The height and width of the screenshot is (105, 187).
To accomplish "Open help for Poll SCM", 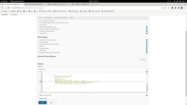I will pos(147,46).
